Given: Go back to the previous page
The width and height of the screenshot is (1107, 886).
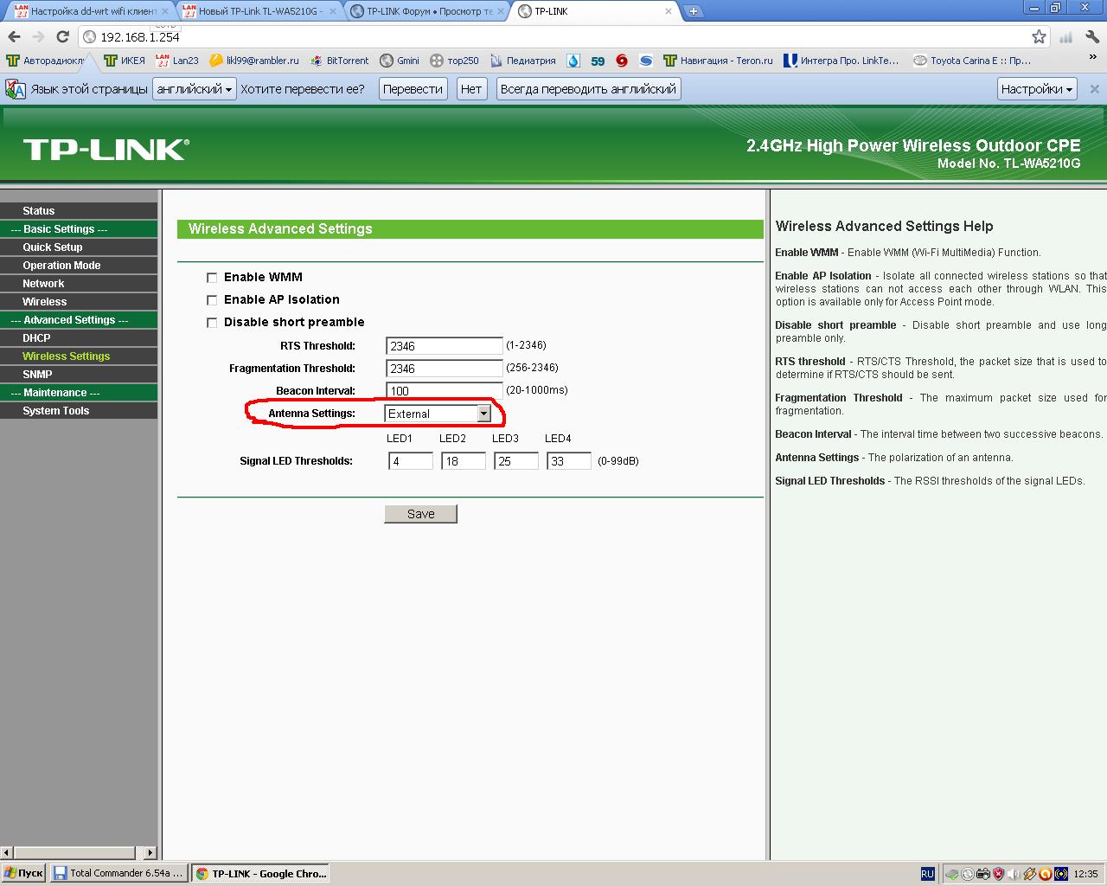Looking at the screenshot, I should coord(14,36).
